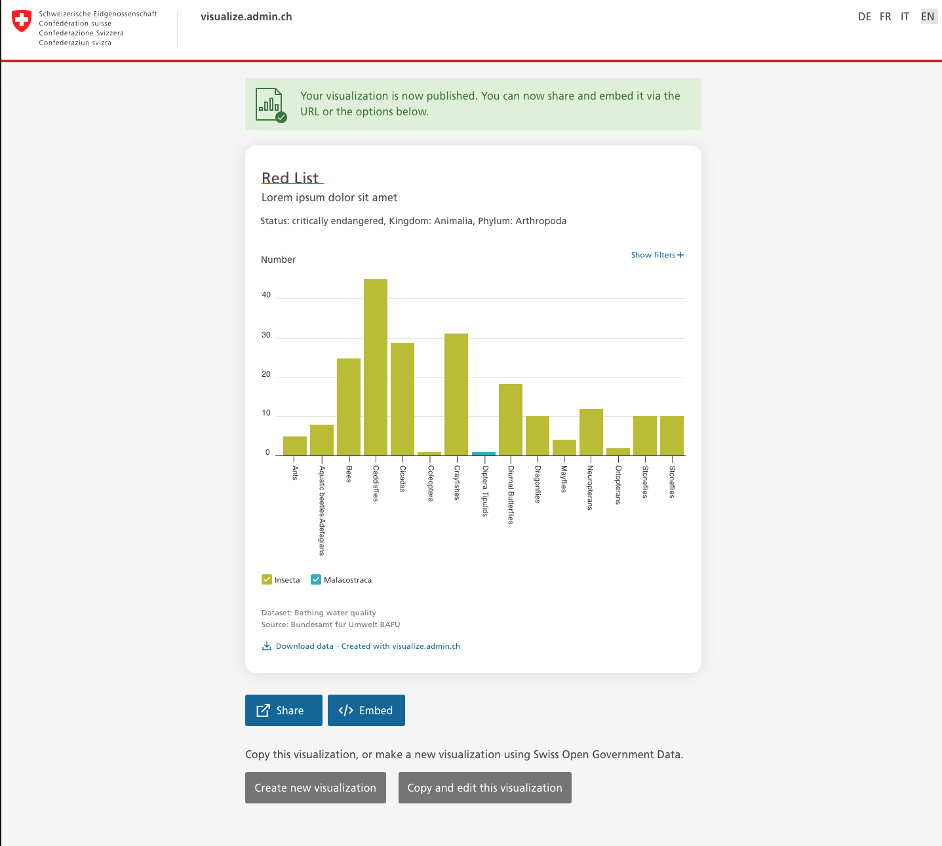Click the Diurnal Butterflies bar

coord(511,419)
